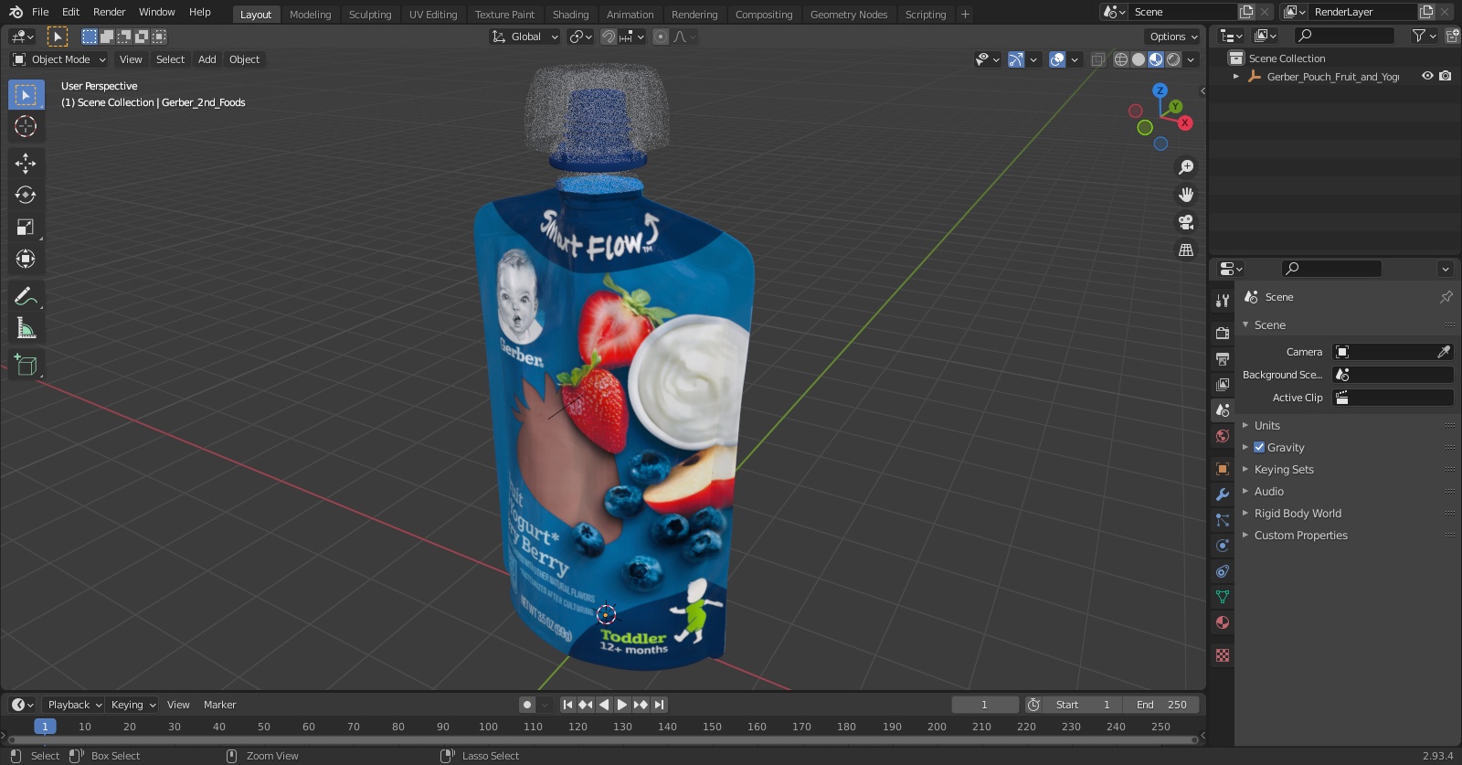
Task: Play the animation forward
Action: point(622,705)
